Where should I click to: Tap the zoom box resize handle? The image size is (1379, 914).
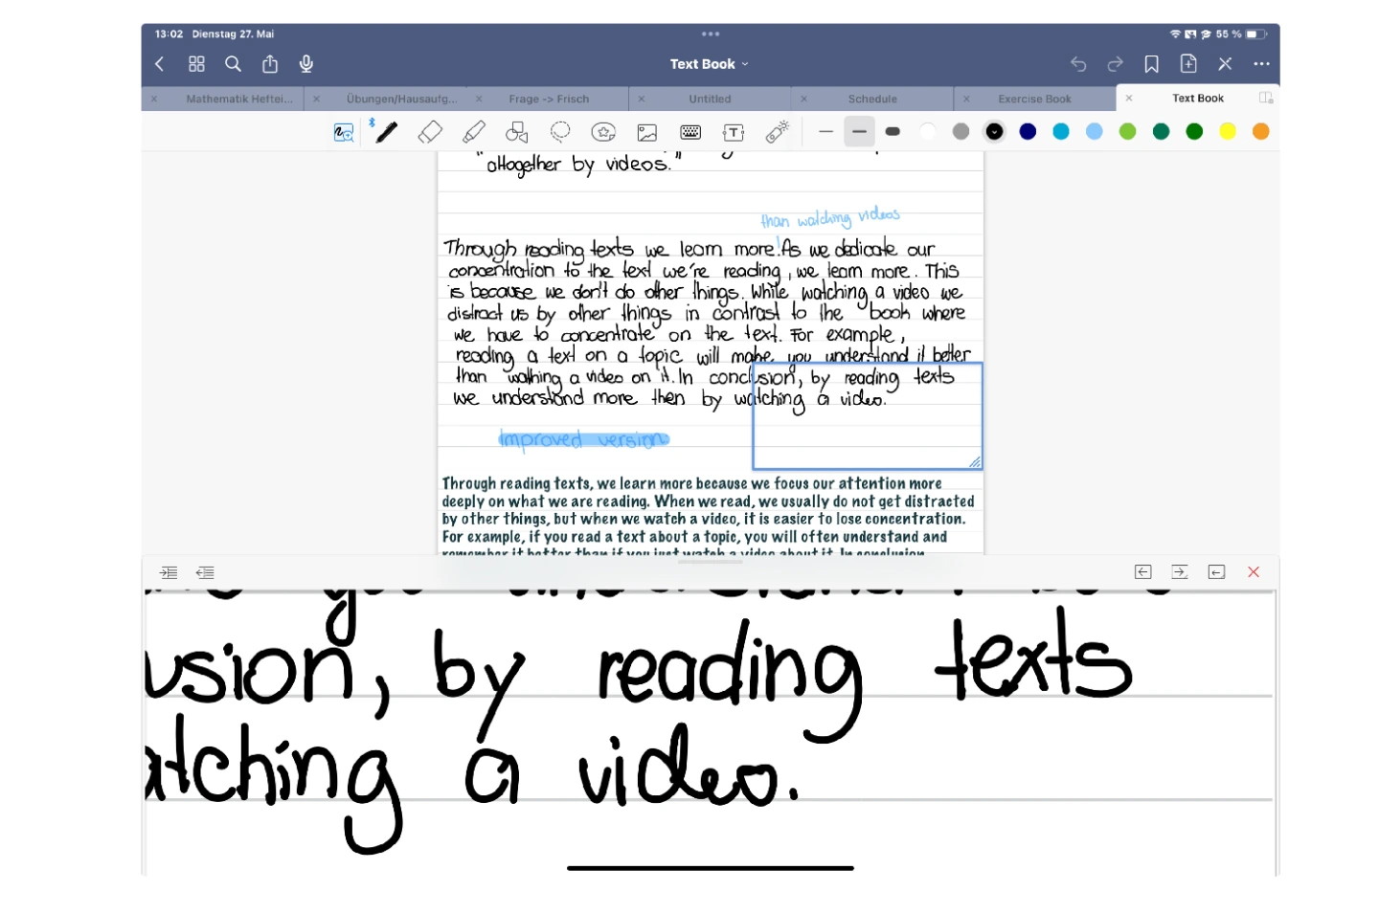[975, 462]
